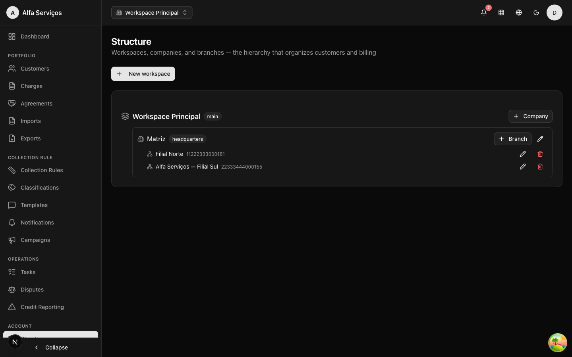Image resolution: width=572 pixels, height=357 pixels.
Task: Open the user avatar D menu
Action: (x=555, y=13)
